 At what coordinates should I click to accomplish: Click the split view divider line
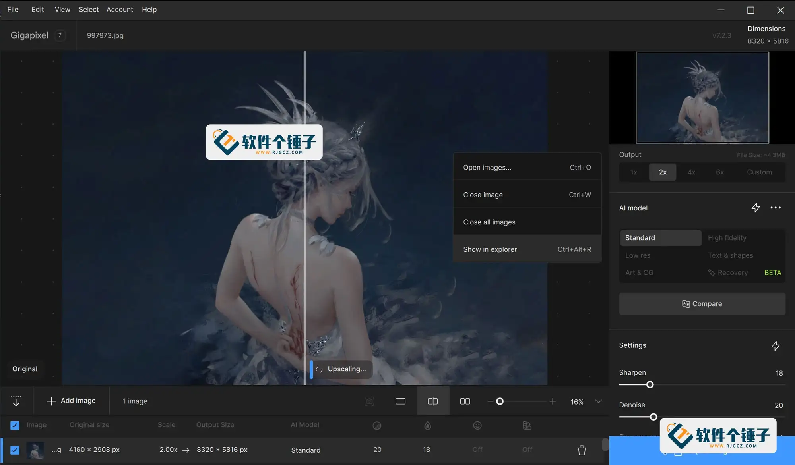[x=305, y=218]
